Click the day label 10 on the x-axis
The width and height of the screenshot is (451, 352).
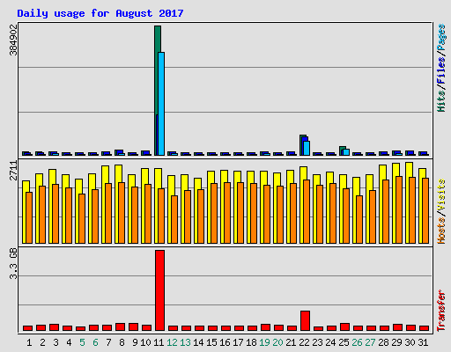tap(145, 342)
